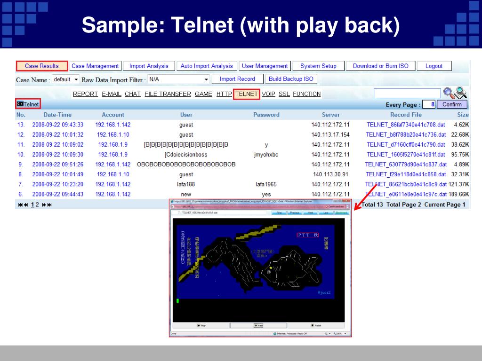Click the User column header
This screenshot has height=361, width=482.
186,115
